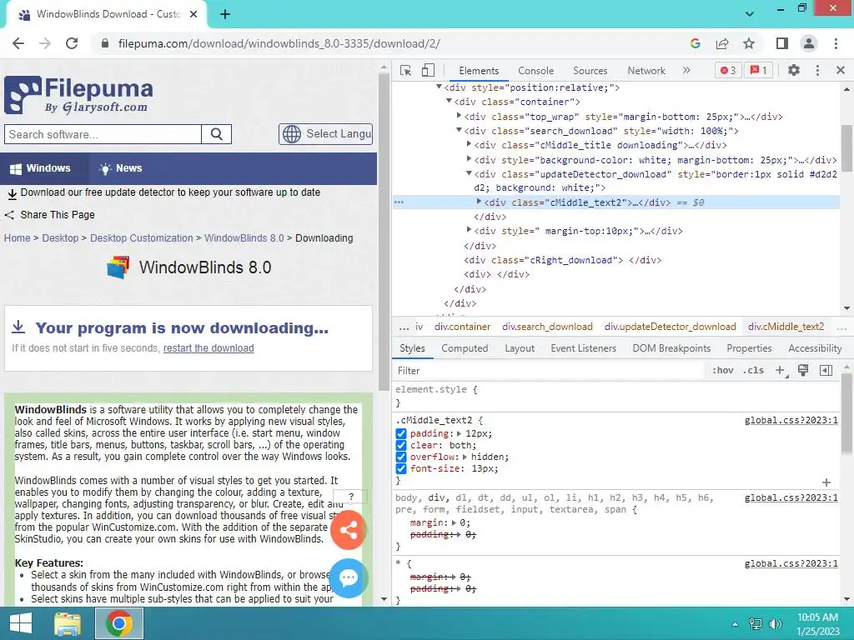
Task: Click the 3 errors counter badge
Action: tap(728, 70)
